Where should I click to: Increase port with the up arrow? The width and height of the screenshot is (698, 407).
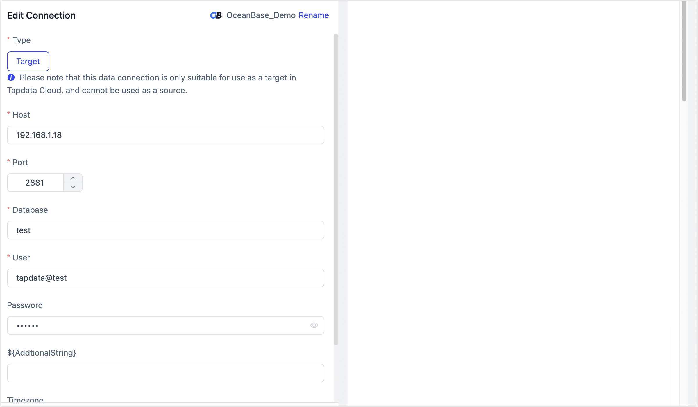click(x=73, y=178)
